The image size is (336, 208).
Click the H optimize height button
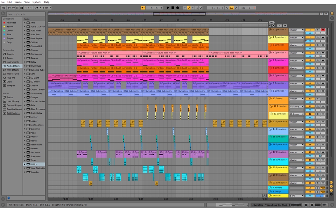click(x=321, y=14)
